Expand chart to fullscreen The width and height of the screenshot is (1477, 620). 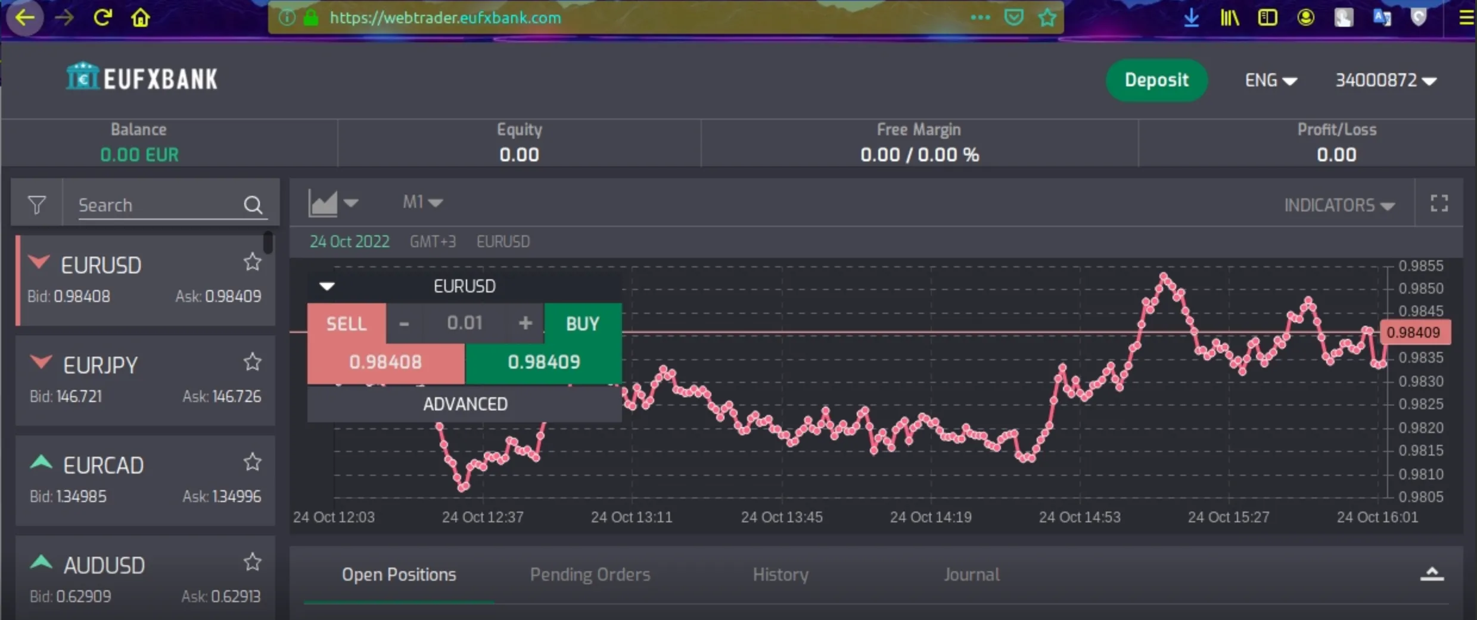1439,204
